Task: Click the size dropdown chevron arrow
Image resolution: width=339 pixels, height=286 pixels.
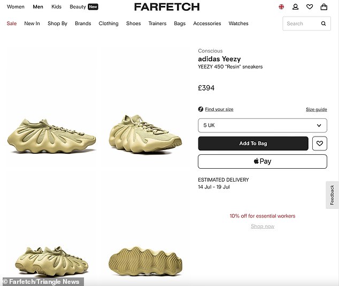Action: (319, 125)
